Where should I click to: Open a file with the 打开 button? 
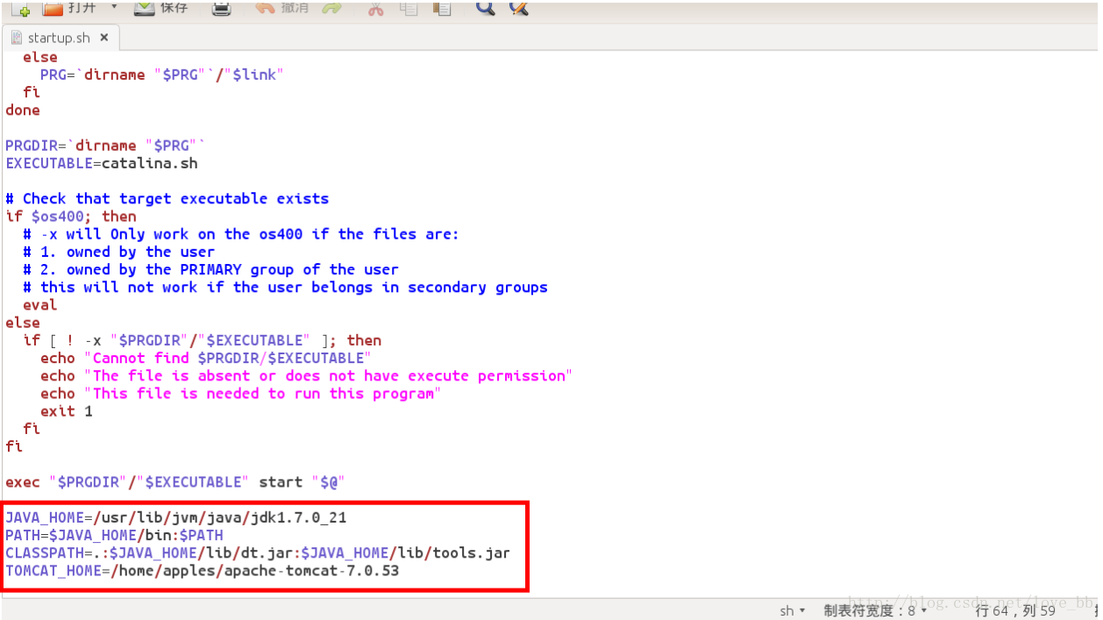coord(69,8)
